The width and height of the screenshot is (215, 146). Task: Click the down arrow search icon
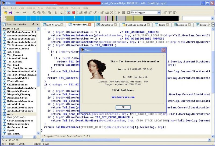point(56,13)
